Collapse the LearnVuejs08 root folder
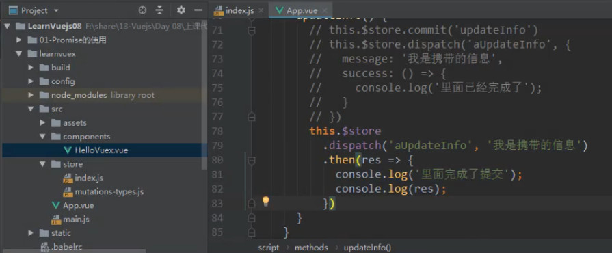Screen dimensions: 612x253 7,26
